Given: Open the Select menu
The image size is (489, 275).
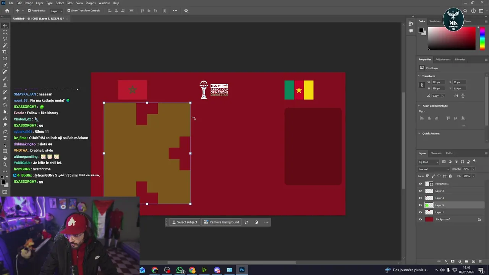Looking at the screenshot, I should [60, 3].
